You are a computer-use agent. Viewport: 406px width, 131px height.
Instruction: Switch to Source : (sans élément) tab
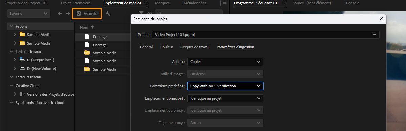coord(312,3)
